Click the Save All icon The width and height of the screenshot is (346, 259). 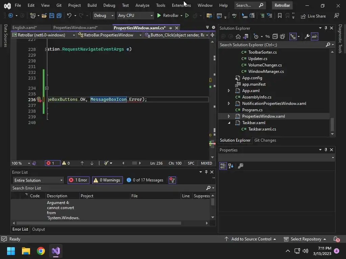59,16
